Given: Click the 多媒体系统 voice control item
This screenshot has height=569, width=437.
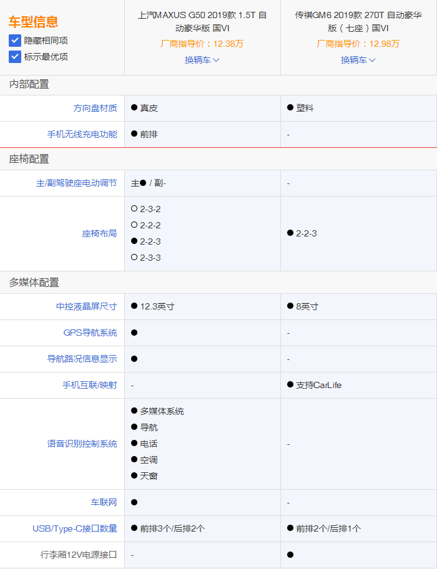Looking at the screenshot, I should tap(162, 412).
